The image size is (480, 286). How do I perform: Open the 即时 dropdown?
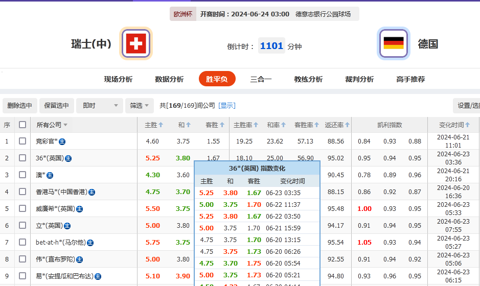click(x=100, y=106)
